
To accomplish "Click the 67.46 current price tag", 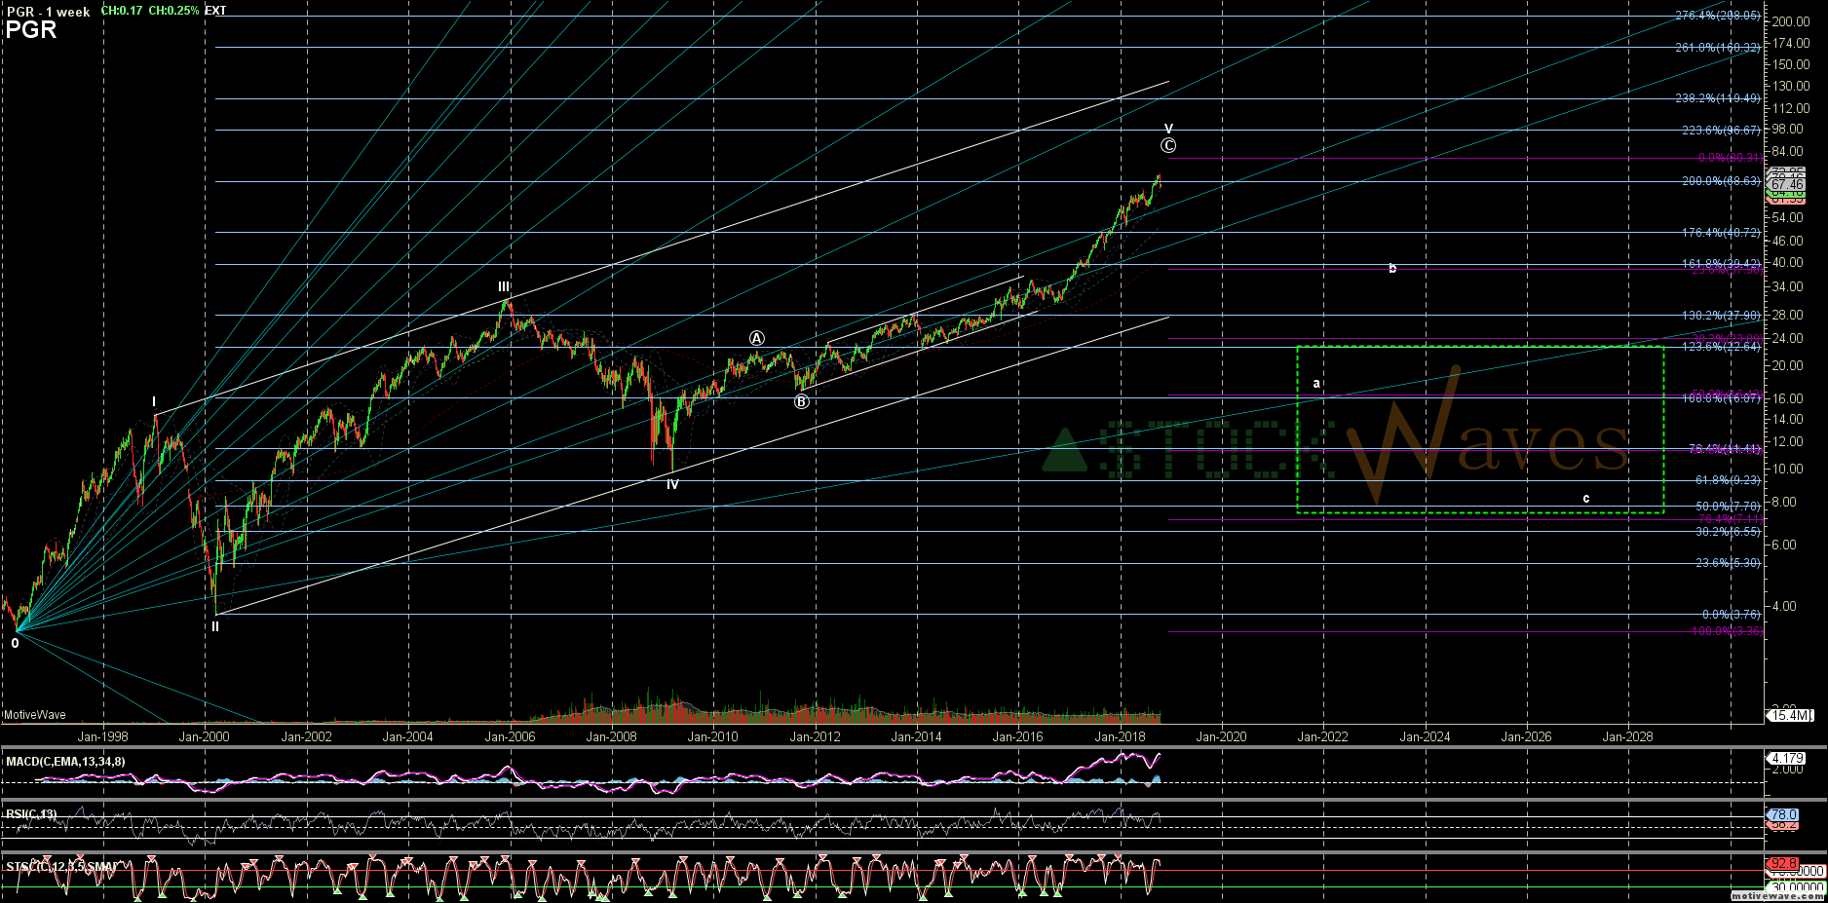I will (1786, 185).
